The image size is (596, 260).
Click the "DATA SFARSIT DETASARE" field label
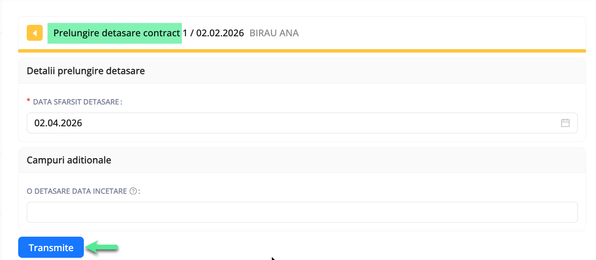pos(76,102)
